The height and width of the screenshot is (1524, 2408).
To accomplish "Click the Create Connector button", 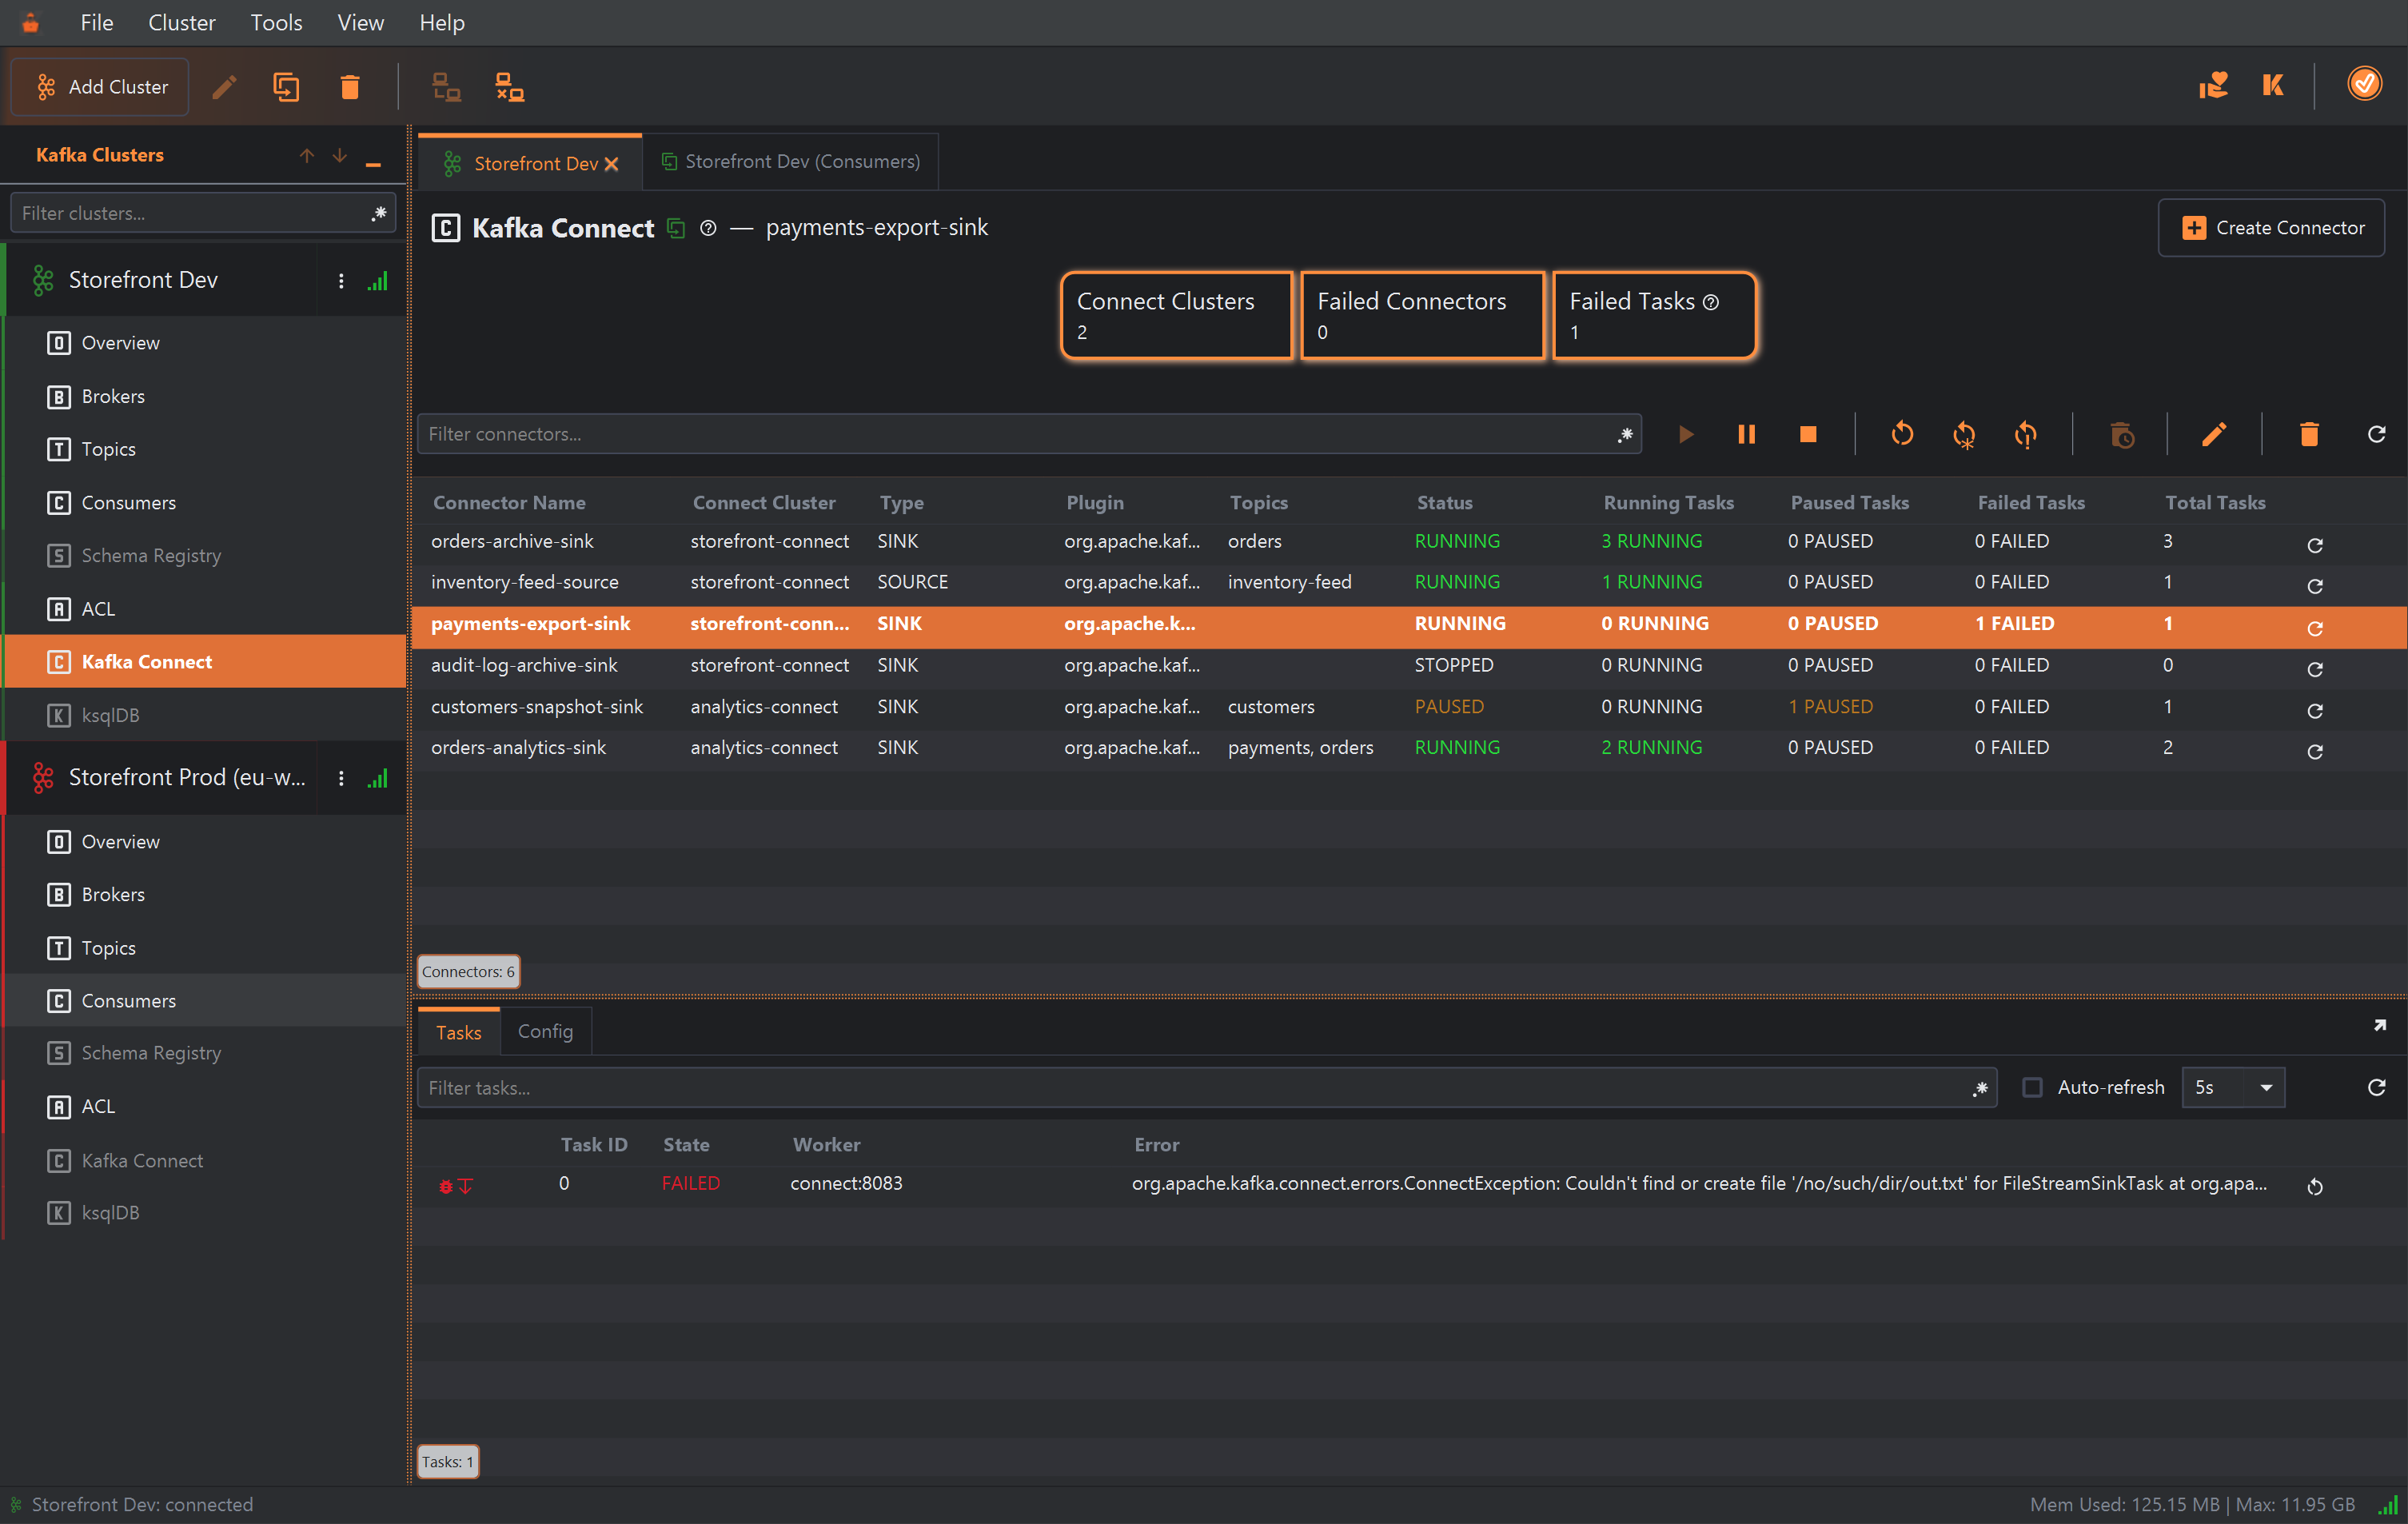I will coord(2271,228).
